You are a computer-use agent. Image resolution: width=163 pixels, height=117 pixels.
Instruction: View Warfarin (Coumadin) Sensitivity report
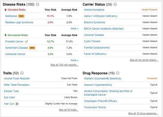(102, 79)
